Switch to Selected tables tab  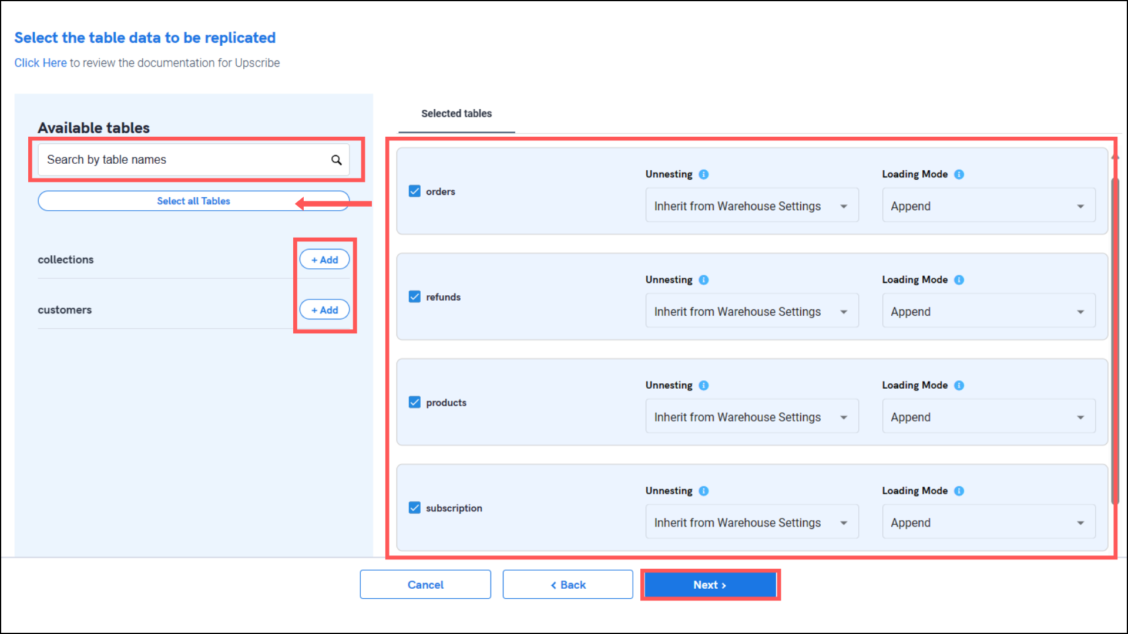456,114
